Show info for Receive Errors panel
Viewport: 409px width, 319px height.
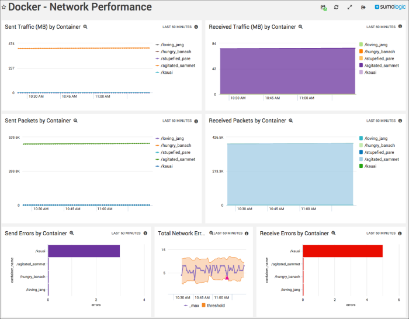click(400, 233)
